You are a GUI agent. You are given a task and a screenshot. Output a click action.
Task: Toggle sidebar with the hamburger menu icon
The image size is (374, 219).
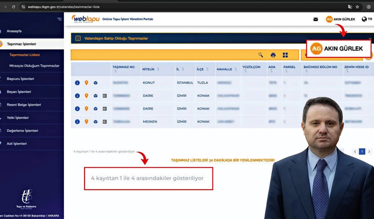tap(59, 19)
